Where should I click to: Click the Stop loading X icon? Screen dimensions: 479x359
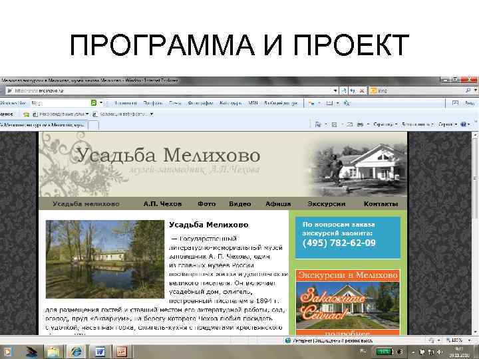point(361,90)
